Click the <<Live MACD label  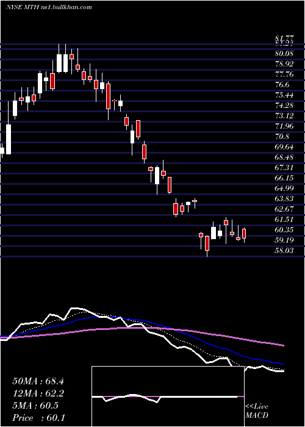[257, 411]
